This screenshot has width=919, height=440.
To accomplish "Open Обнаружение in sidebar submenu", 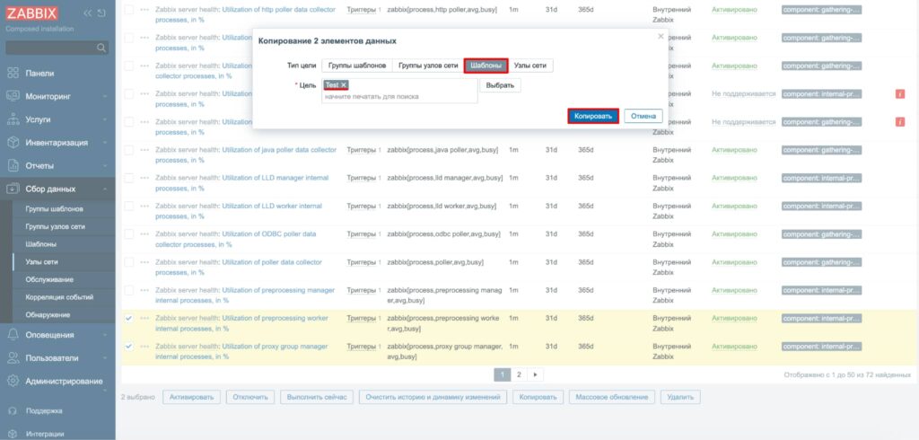I will point(48,314).
